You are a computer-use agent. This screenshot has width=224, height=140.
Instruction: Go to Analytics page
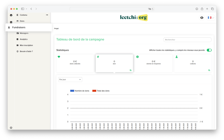point(24,39)
